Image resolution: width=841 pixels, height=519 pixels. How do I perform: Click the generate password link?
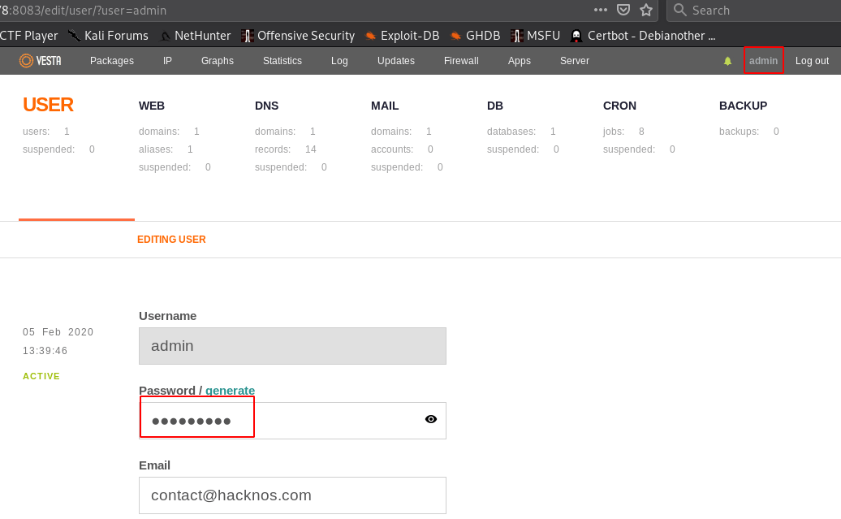coord(230,390)
